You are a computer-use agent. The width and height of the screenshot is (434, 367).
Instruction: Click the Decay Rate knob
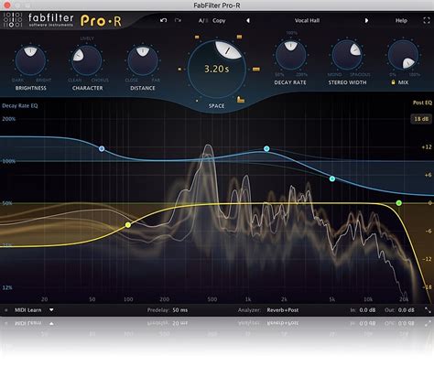click(290, 55)
